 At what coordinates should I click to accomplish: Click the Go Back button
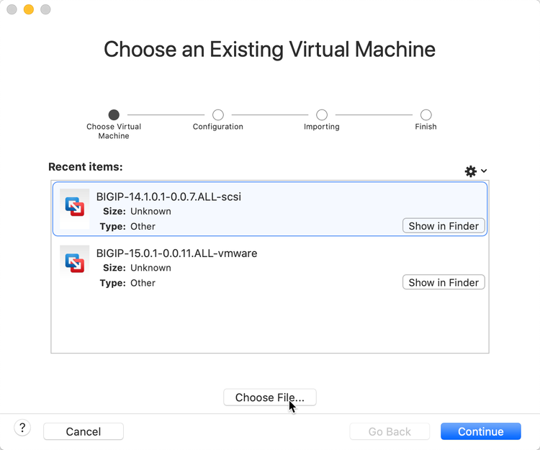click(x=390, y=431)
